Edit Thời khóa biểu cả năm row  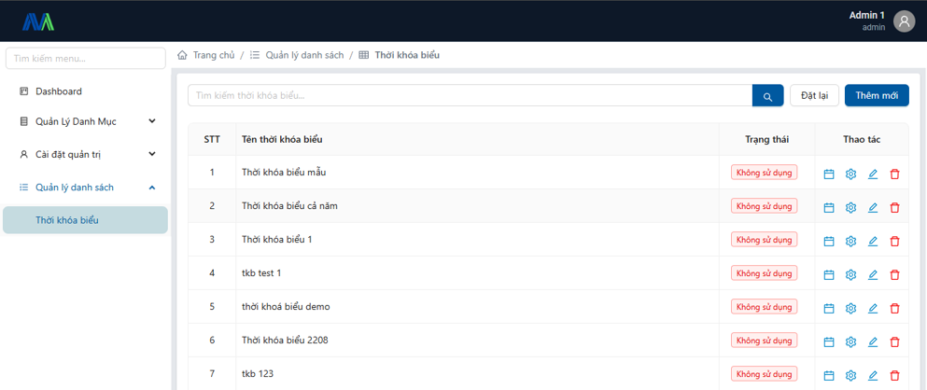[x=873, y=207]
